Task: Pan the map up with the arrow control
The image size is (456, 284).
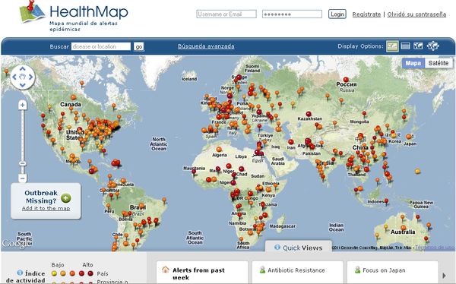Action: click(22, 69)
